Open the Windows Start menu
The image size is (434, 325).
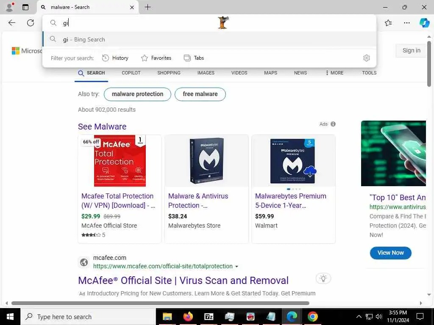pos(10,317)
